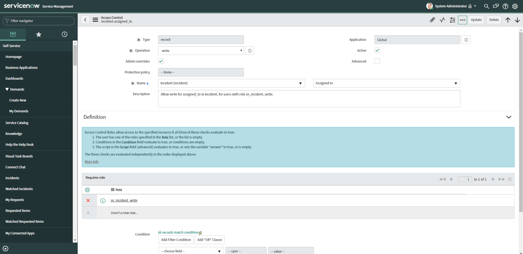Open the 66 records match condition link
Viewport: 523px width, 254px height.
coord(177,232)
